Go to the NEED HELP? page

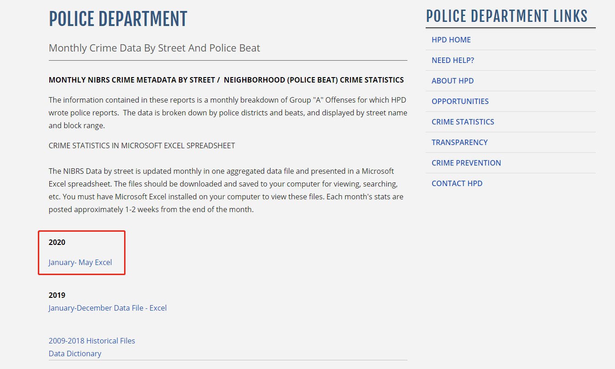pyautogui.click(x=453, y=60)
